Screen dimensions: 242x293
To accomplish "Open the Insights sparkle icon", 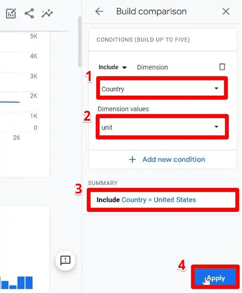I will pyautogui.click(x=47, y=13).
